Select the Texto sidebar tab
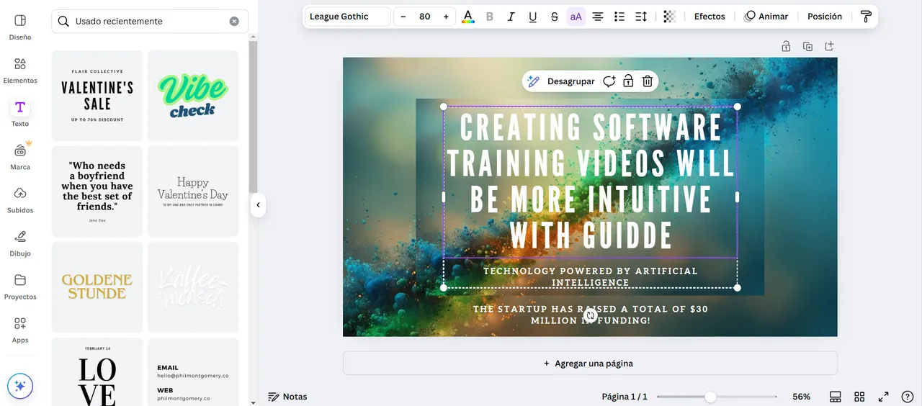Image resolution: width=922 pixels, height=406 pixels. [20, 113]
